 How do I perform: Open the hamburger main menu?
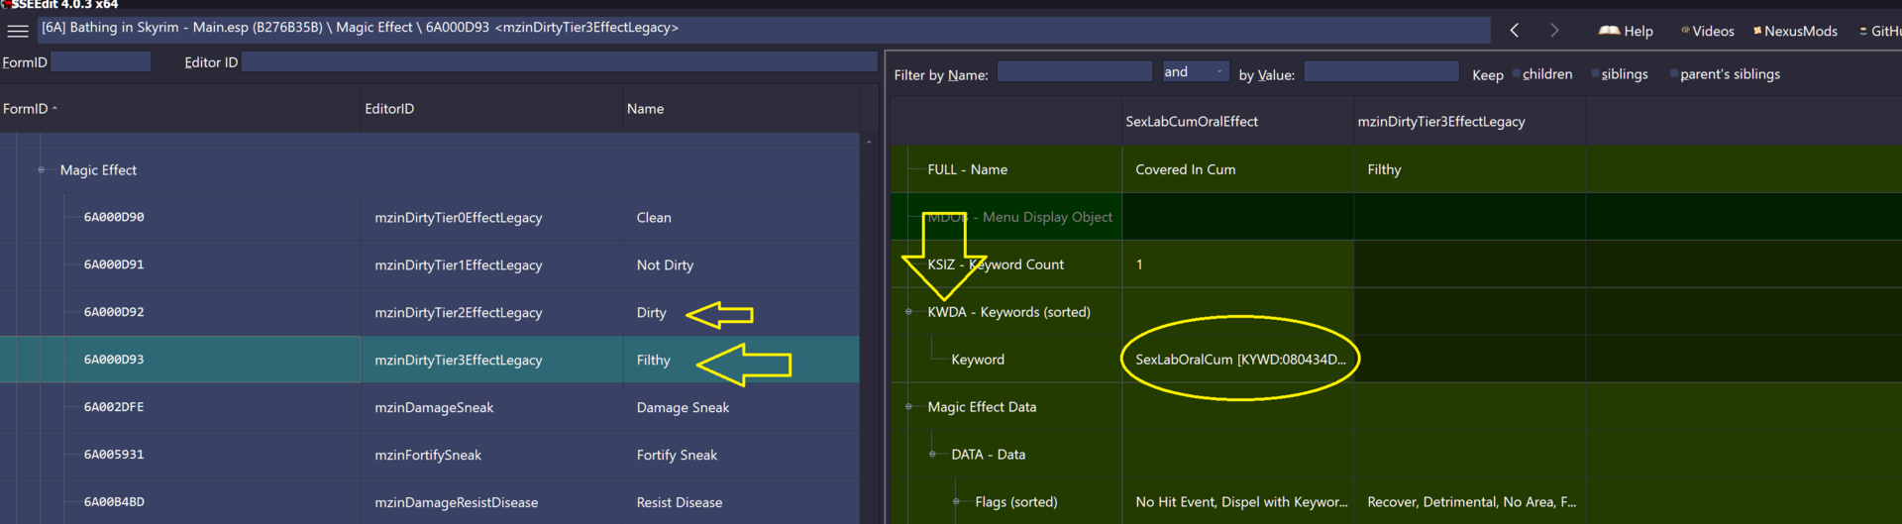[18, 31]
